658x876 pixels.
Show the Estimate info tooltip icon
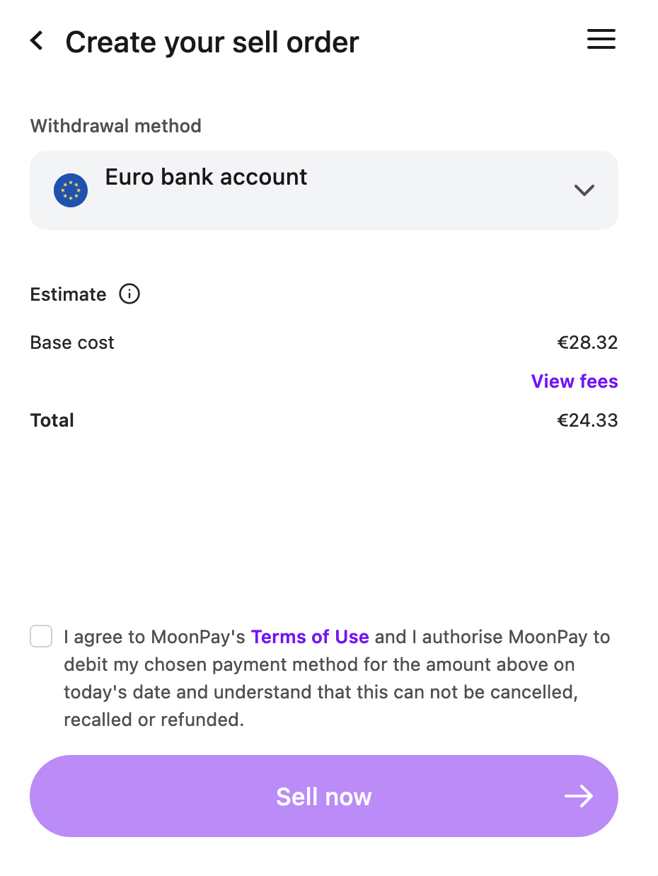129,294
